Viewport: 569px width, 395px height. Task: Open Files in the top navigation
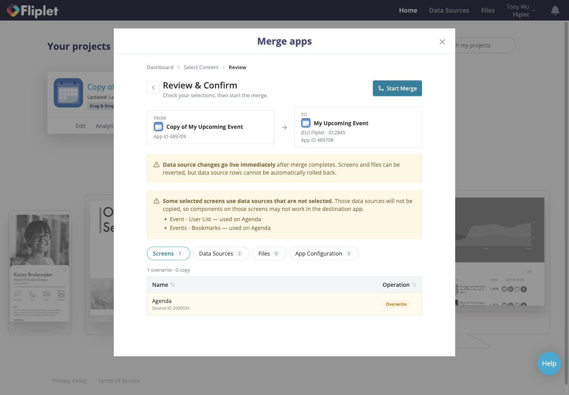488,11
